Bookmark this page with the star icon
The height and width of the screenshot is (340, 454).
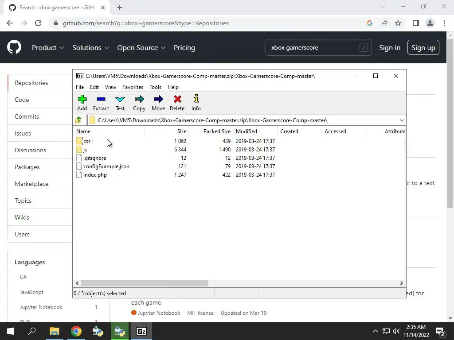point(398,23)
